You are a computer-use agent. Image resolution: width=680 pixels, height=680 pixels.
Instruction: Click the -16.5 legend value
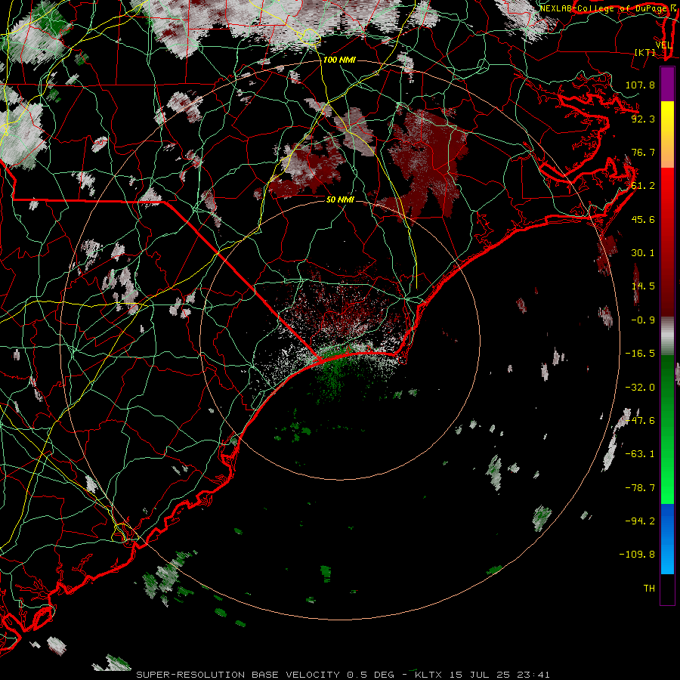pyautogui.click(x=640, y=354)
